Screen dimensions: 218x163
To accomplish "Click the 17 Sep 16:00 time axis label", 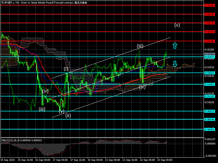I will [78, 160].
